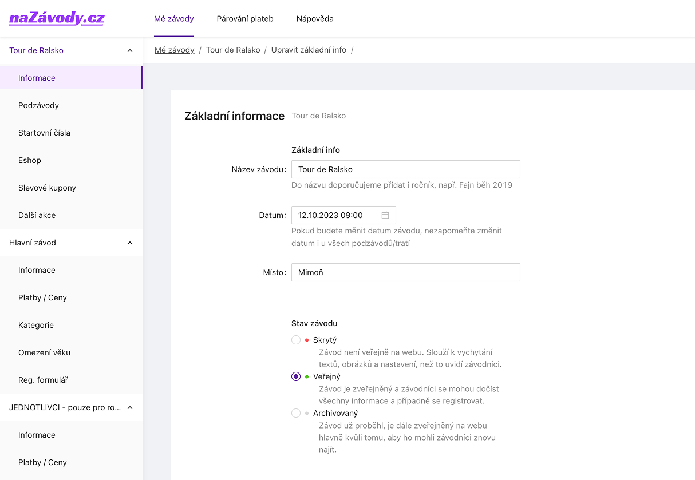Screen dimensions: 695x480
Task: Collapse the JEDNOTLIVCI sidebar group
Action: pos(129,407)
